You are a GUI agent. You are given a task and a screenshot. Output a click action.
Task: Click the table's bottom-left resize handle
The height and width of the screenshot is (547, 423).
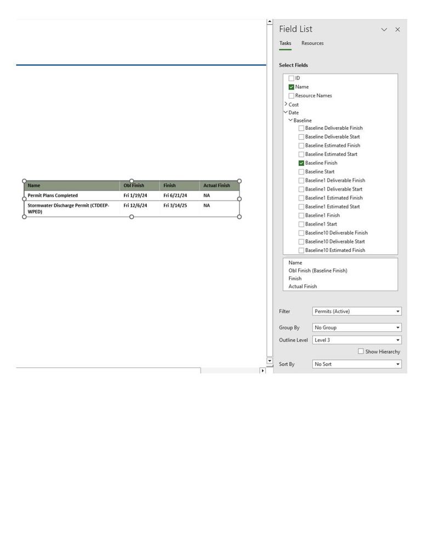24,217
